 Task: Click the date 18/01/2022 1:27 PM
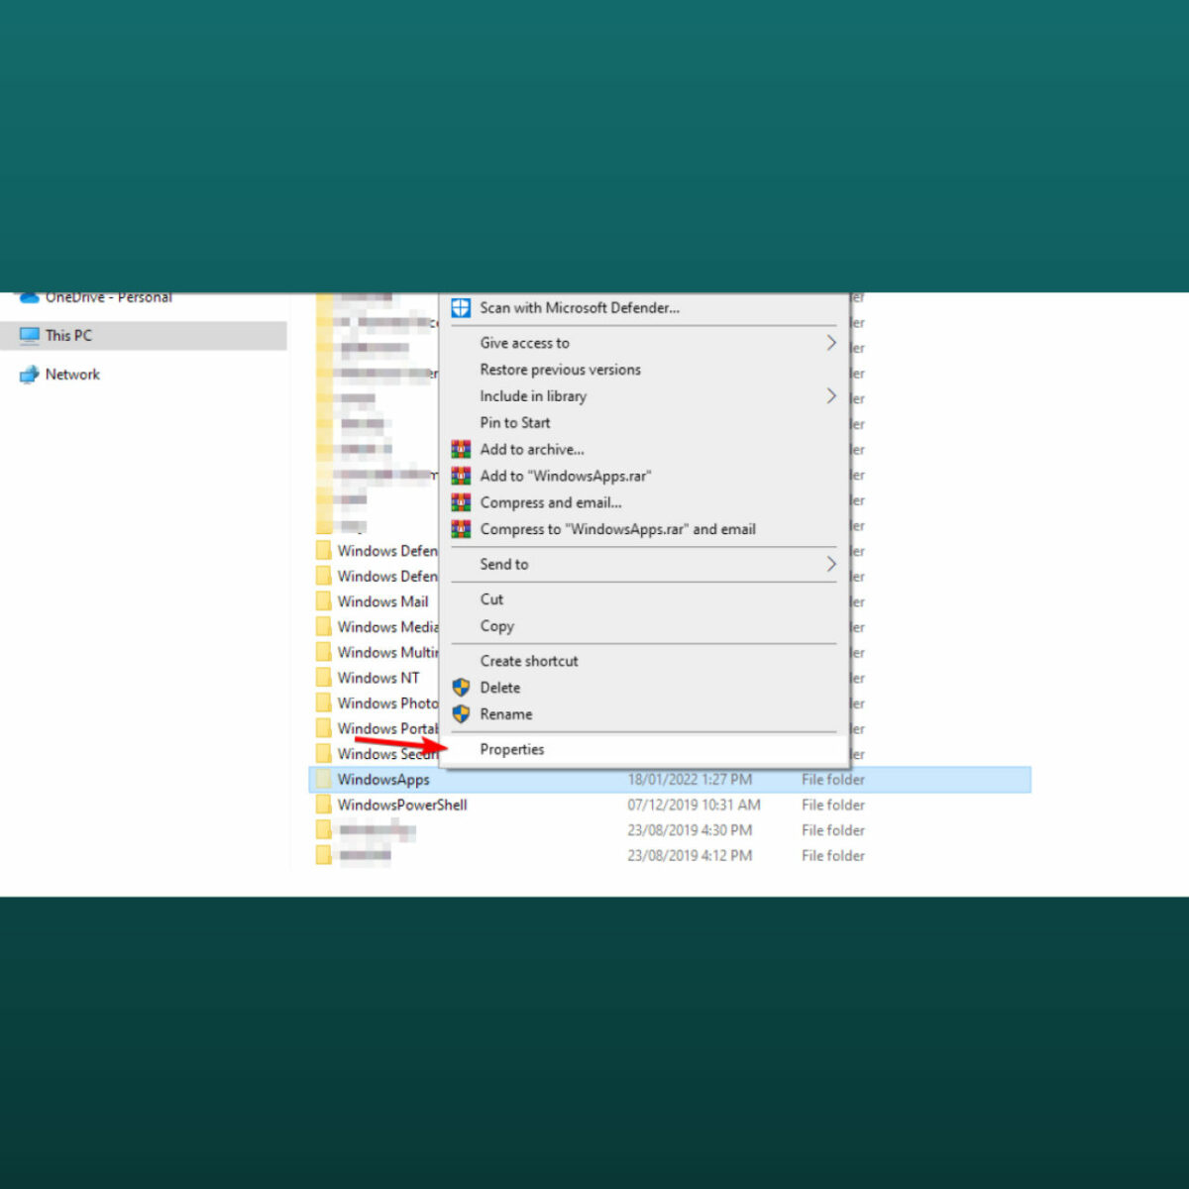tap(690, 780)
